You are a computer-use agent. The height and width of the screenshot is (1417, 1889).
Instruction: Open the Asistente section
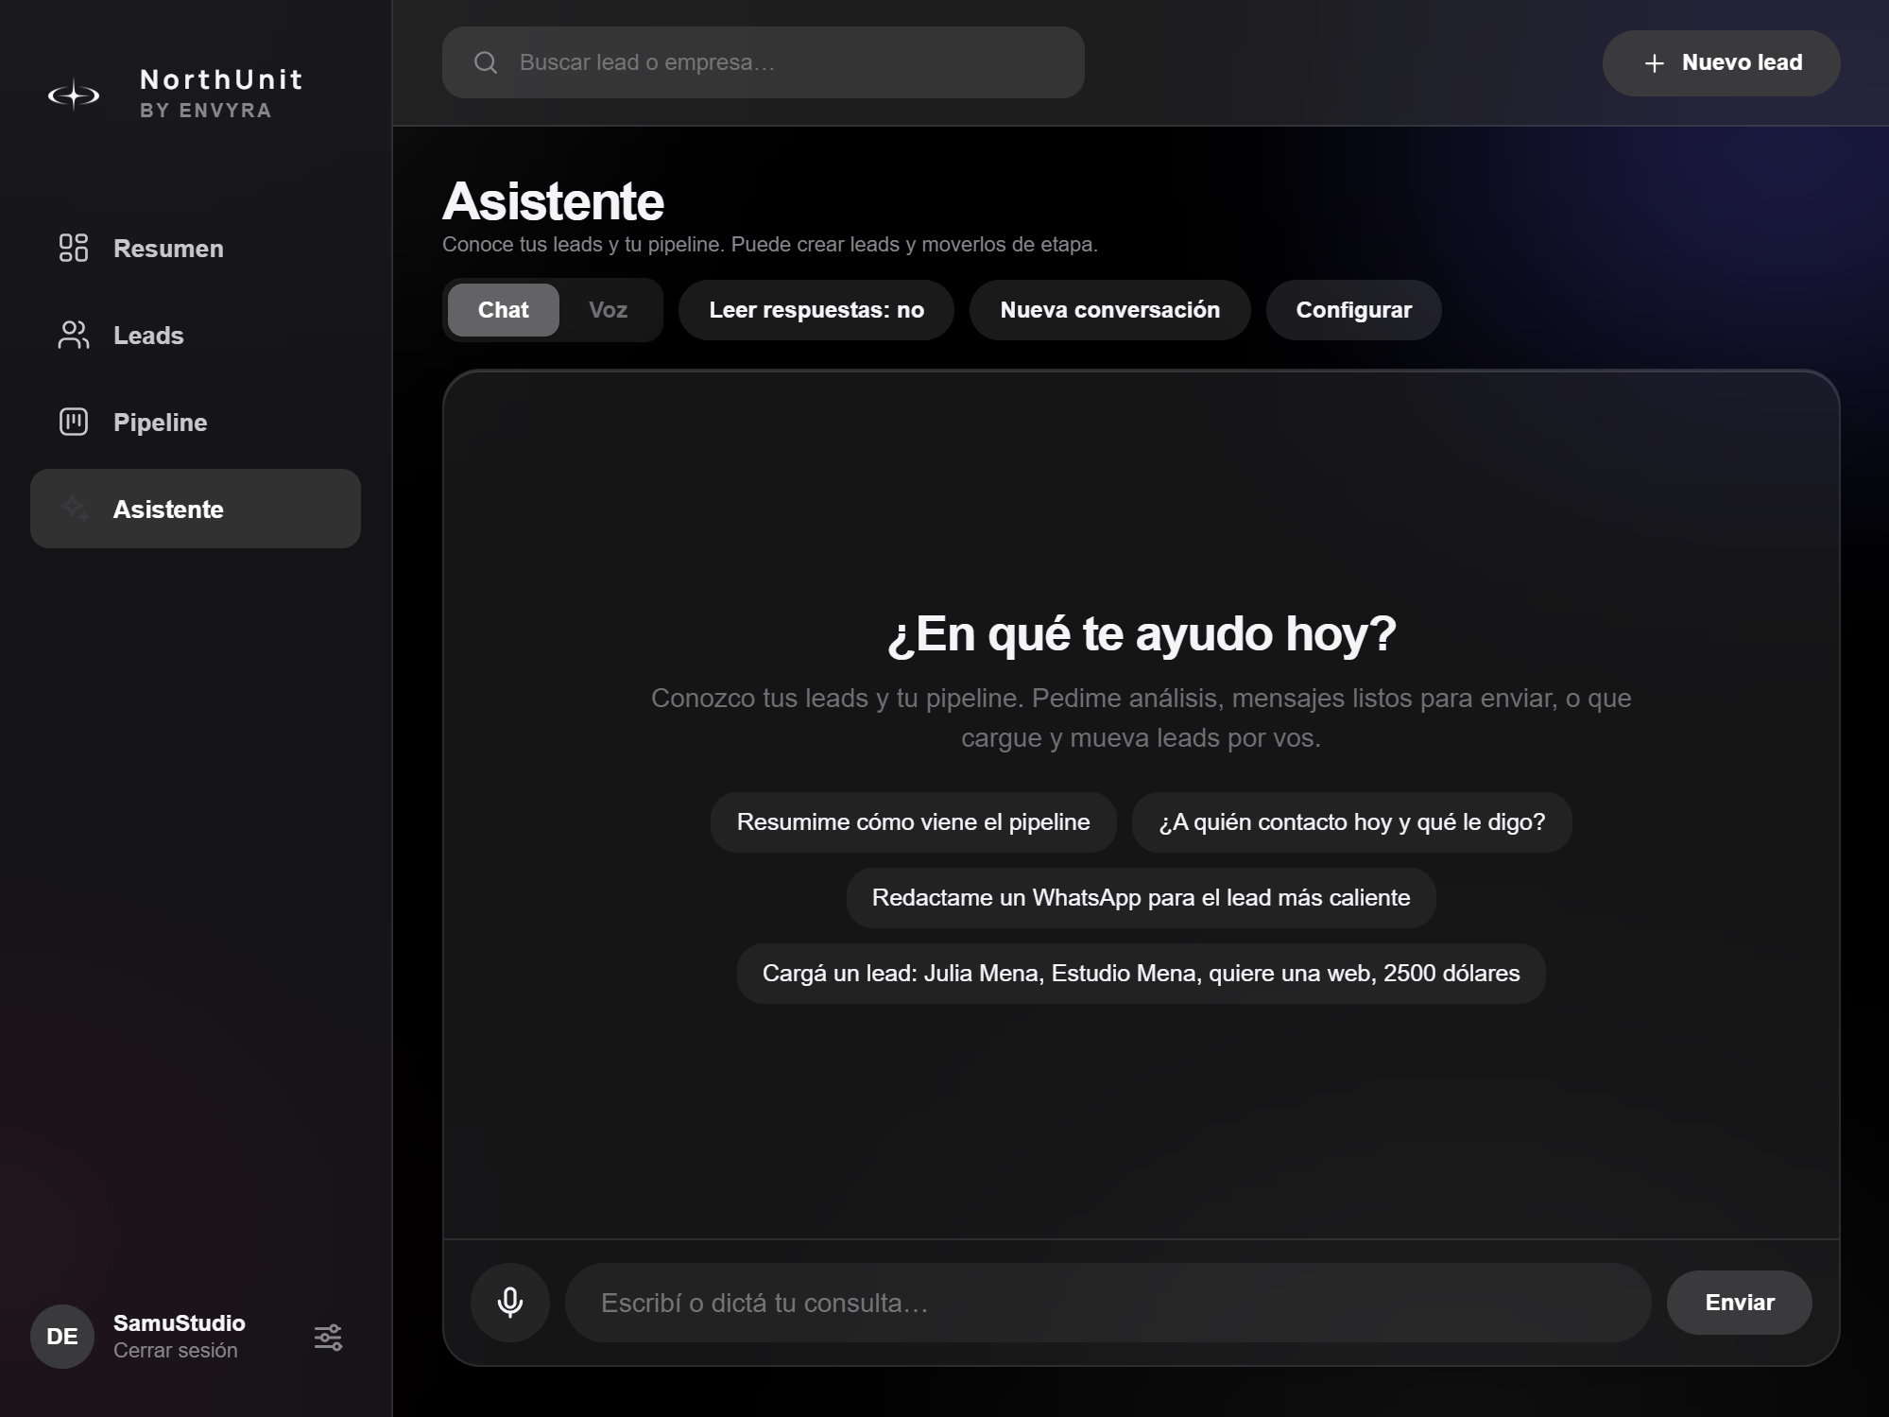pyautogui.click(x=196, y=509)
